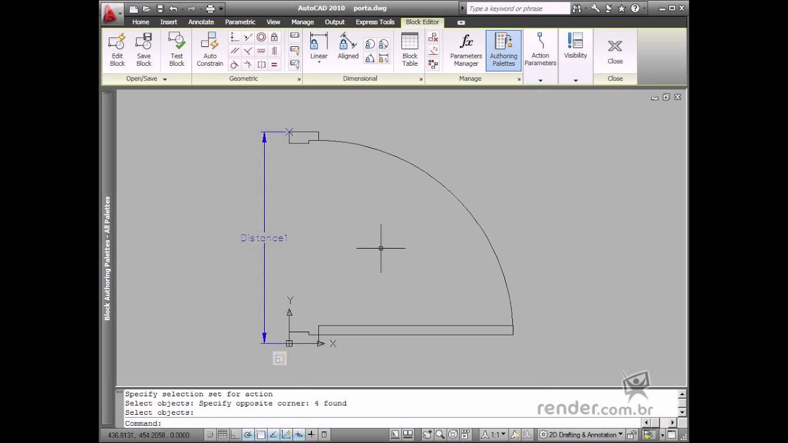Screen dimensions: 788x443
Task: Click the Save quick access icon
Action: [x=160, y=9]
